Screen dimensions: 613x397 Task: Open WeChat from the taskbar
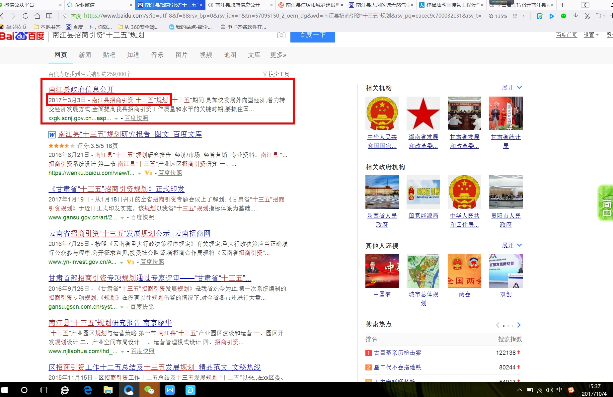[149, 390]
